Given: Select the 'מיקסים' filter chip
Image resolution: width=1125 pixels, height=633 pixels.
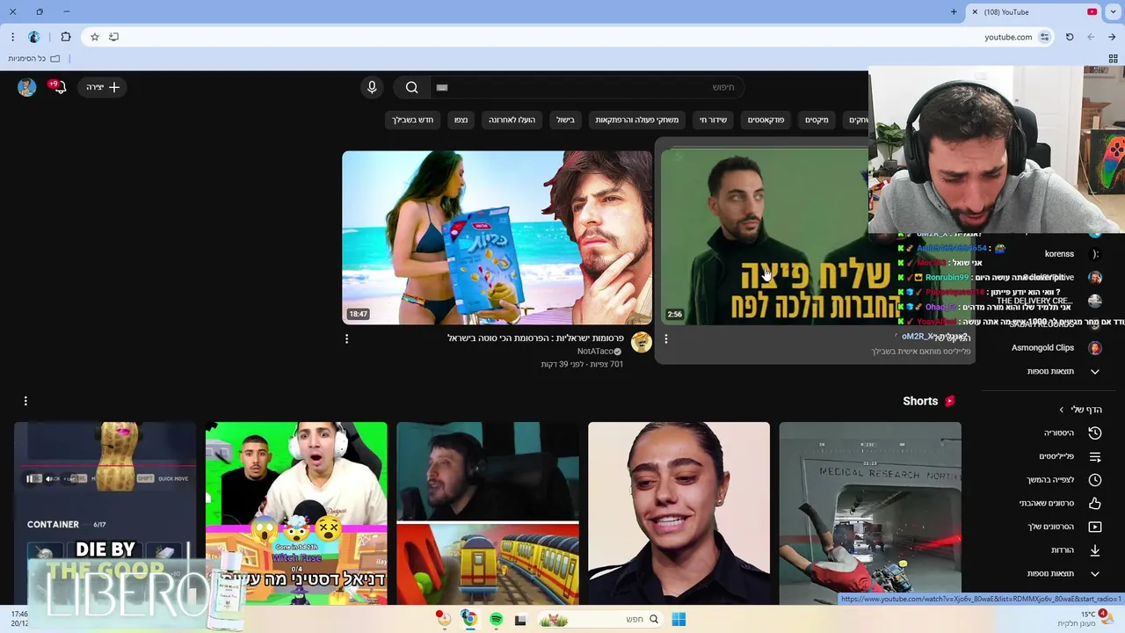Looking at the screenshot, I should pos(817,120).
